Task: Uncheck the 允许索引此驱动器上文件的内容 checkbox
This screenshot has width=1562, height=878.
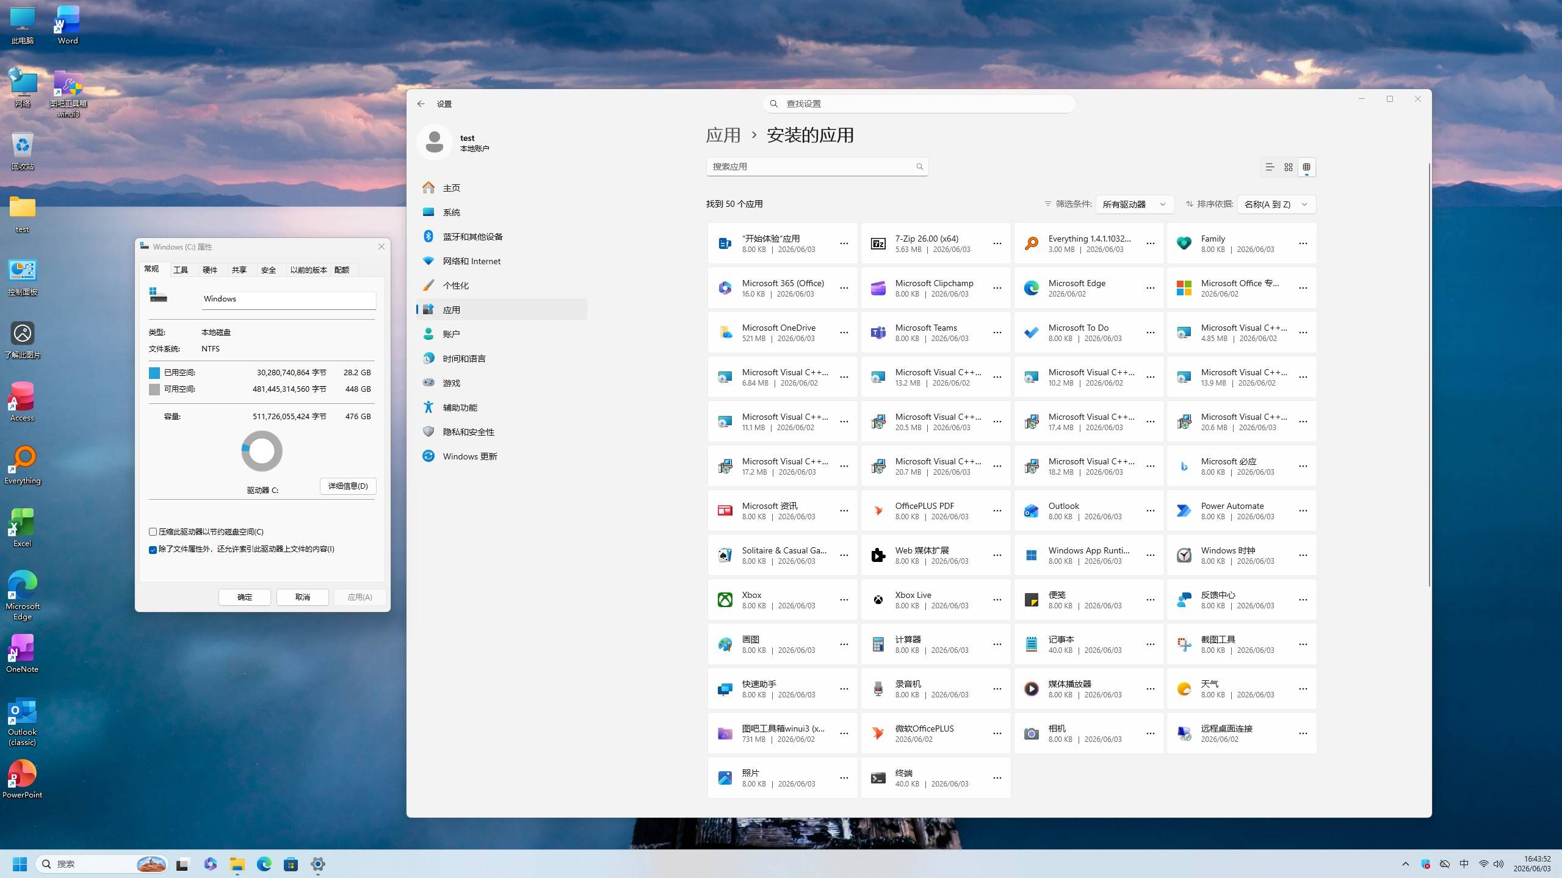Action: (153, 550)
